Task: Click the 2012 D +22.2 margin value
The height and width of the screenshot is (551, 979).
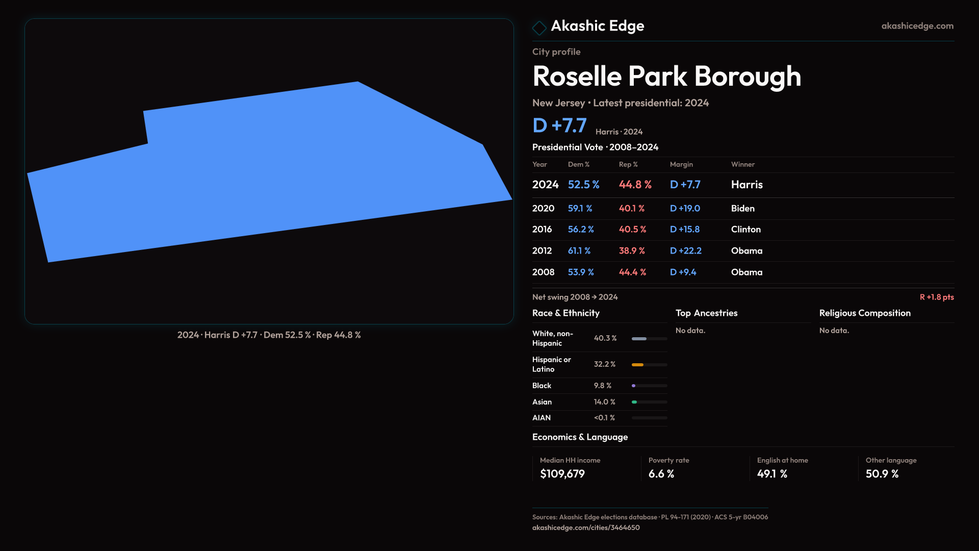Action: pos(685,251)
